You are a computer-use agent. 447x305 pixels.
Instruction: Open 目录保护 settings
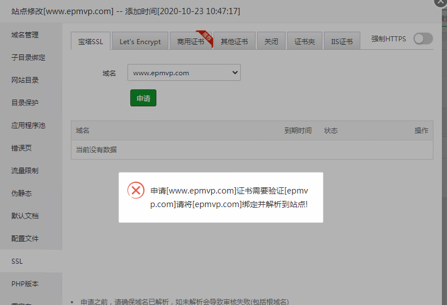pyautogui.click(x=25, y=103)
